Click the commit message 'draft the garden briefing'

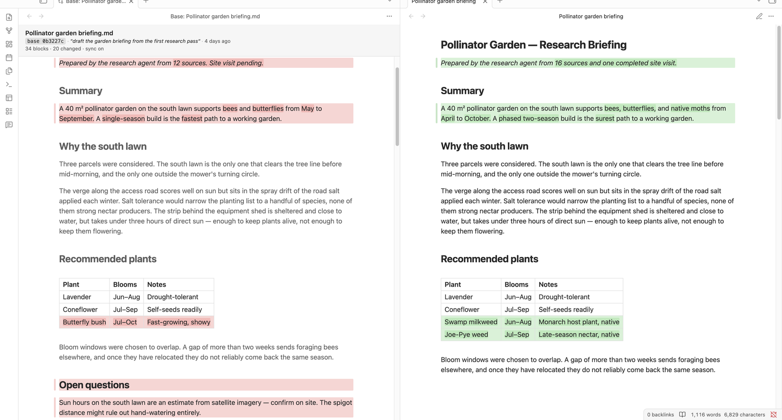click(x=135, y=41)
